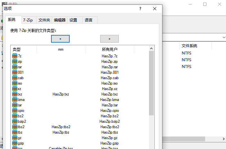Select HaoZip.lzma in 所有用户 column
Screen dimensions: 226x149
tap(109, 100)
